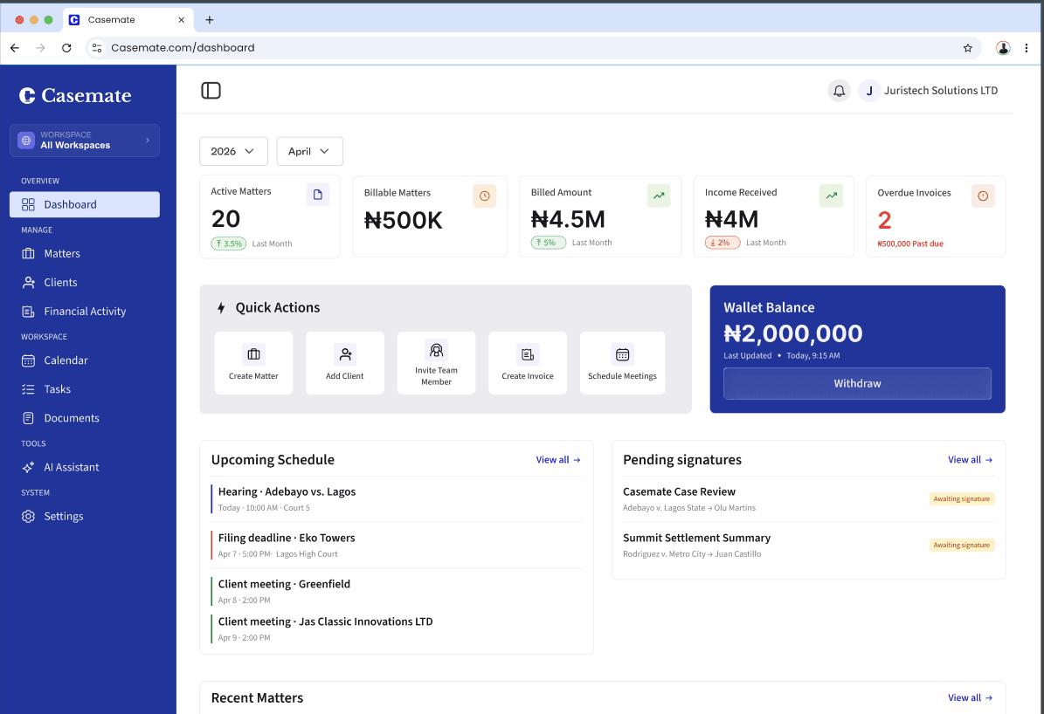The height and width of the screenshot is (714, 1044).
Task: Open the browser three-dot menu
Action: point(1026,48)
